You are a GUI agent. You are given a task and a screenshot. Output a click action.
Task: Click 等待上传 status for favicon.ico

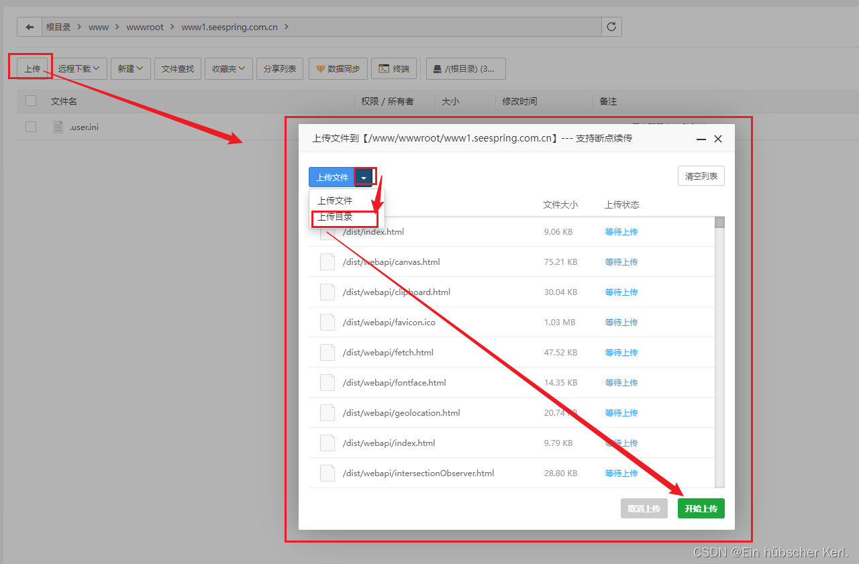tap(621, 322)
